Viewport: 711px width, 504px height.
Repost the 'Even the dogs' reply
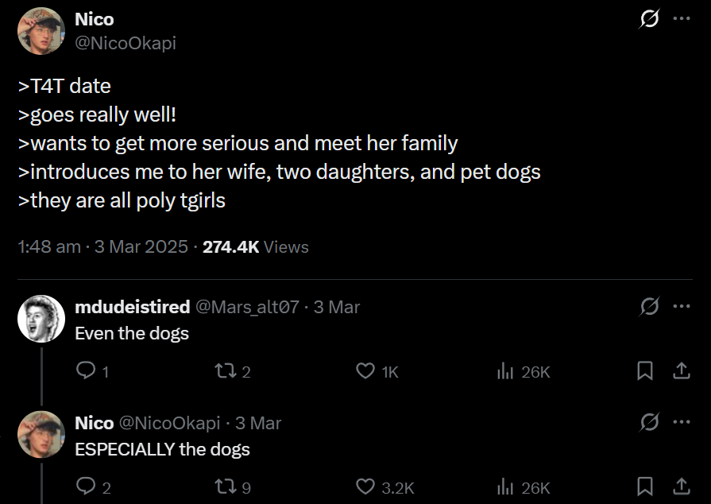click(x=226, y=371)
